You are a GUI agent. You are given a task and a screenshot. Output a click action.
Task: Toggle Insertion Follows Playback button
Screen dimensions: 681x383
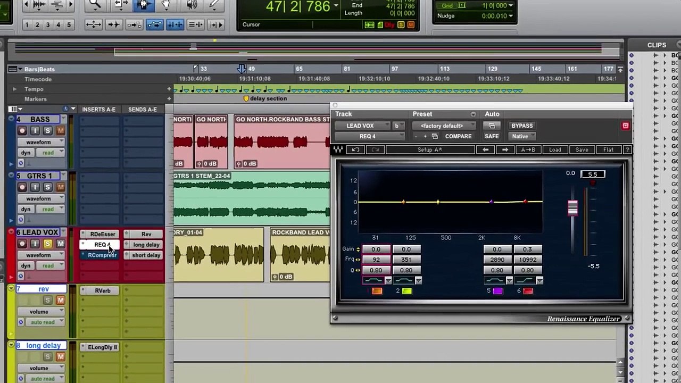215,24
